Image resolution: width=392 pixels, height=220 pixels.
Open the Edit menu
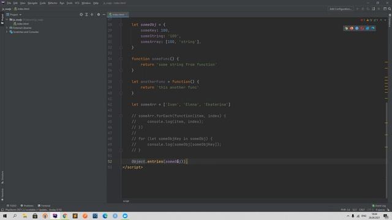pyautogui.click(x=15, y=3)
